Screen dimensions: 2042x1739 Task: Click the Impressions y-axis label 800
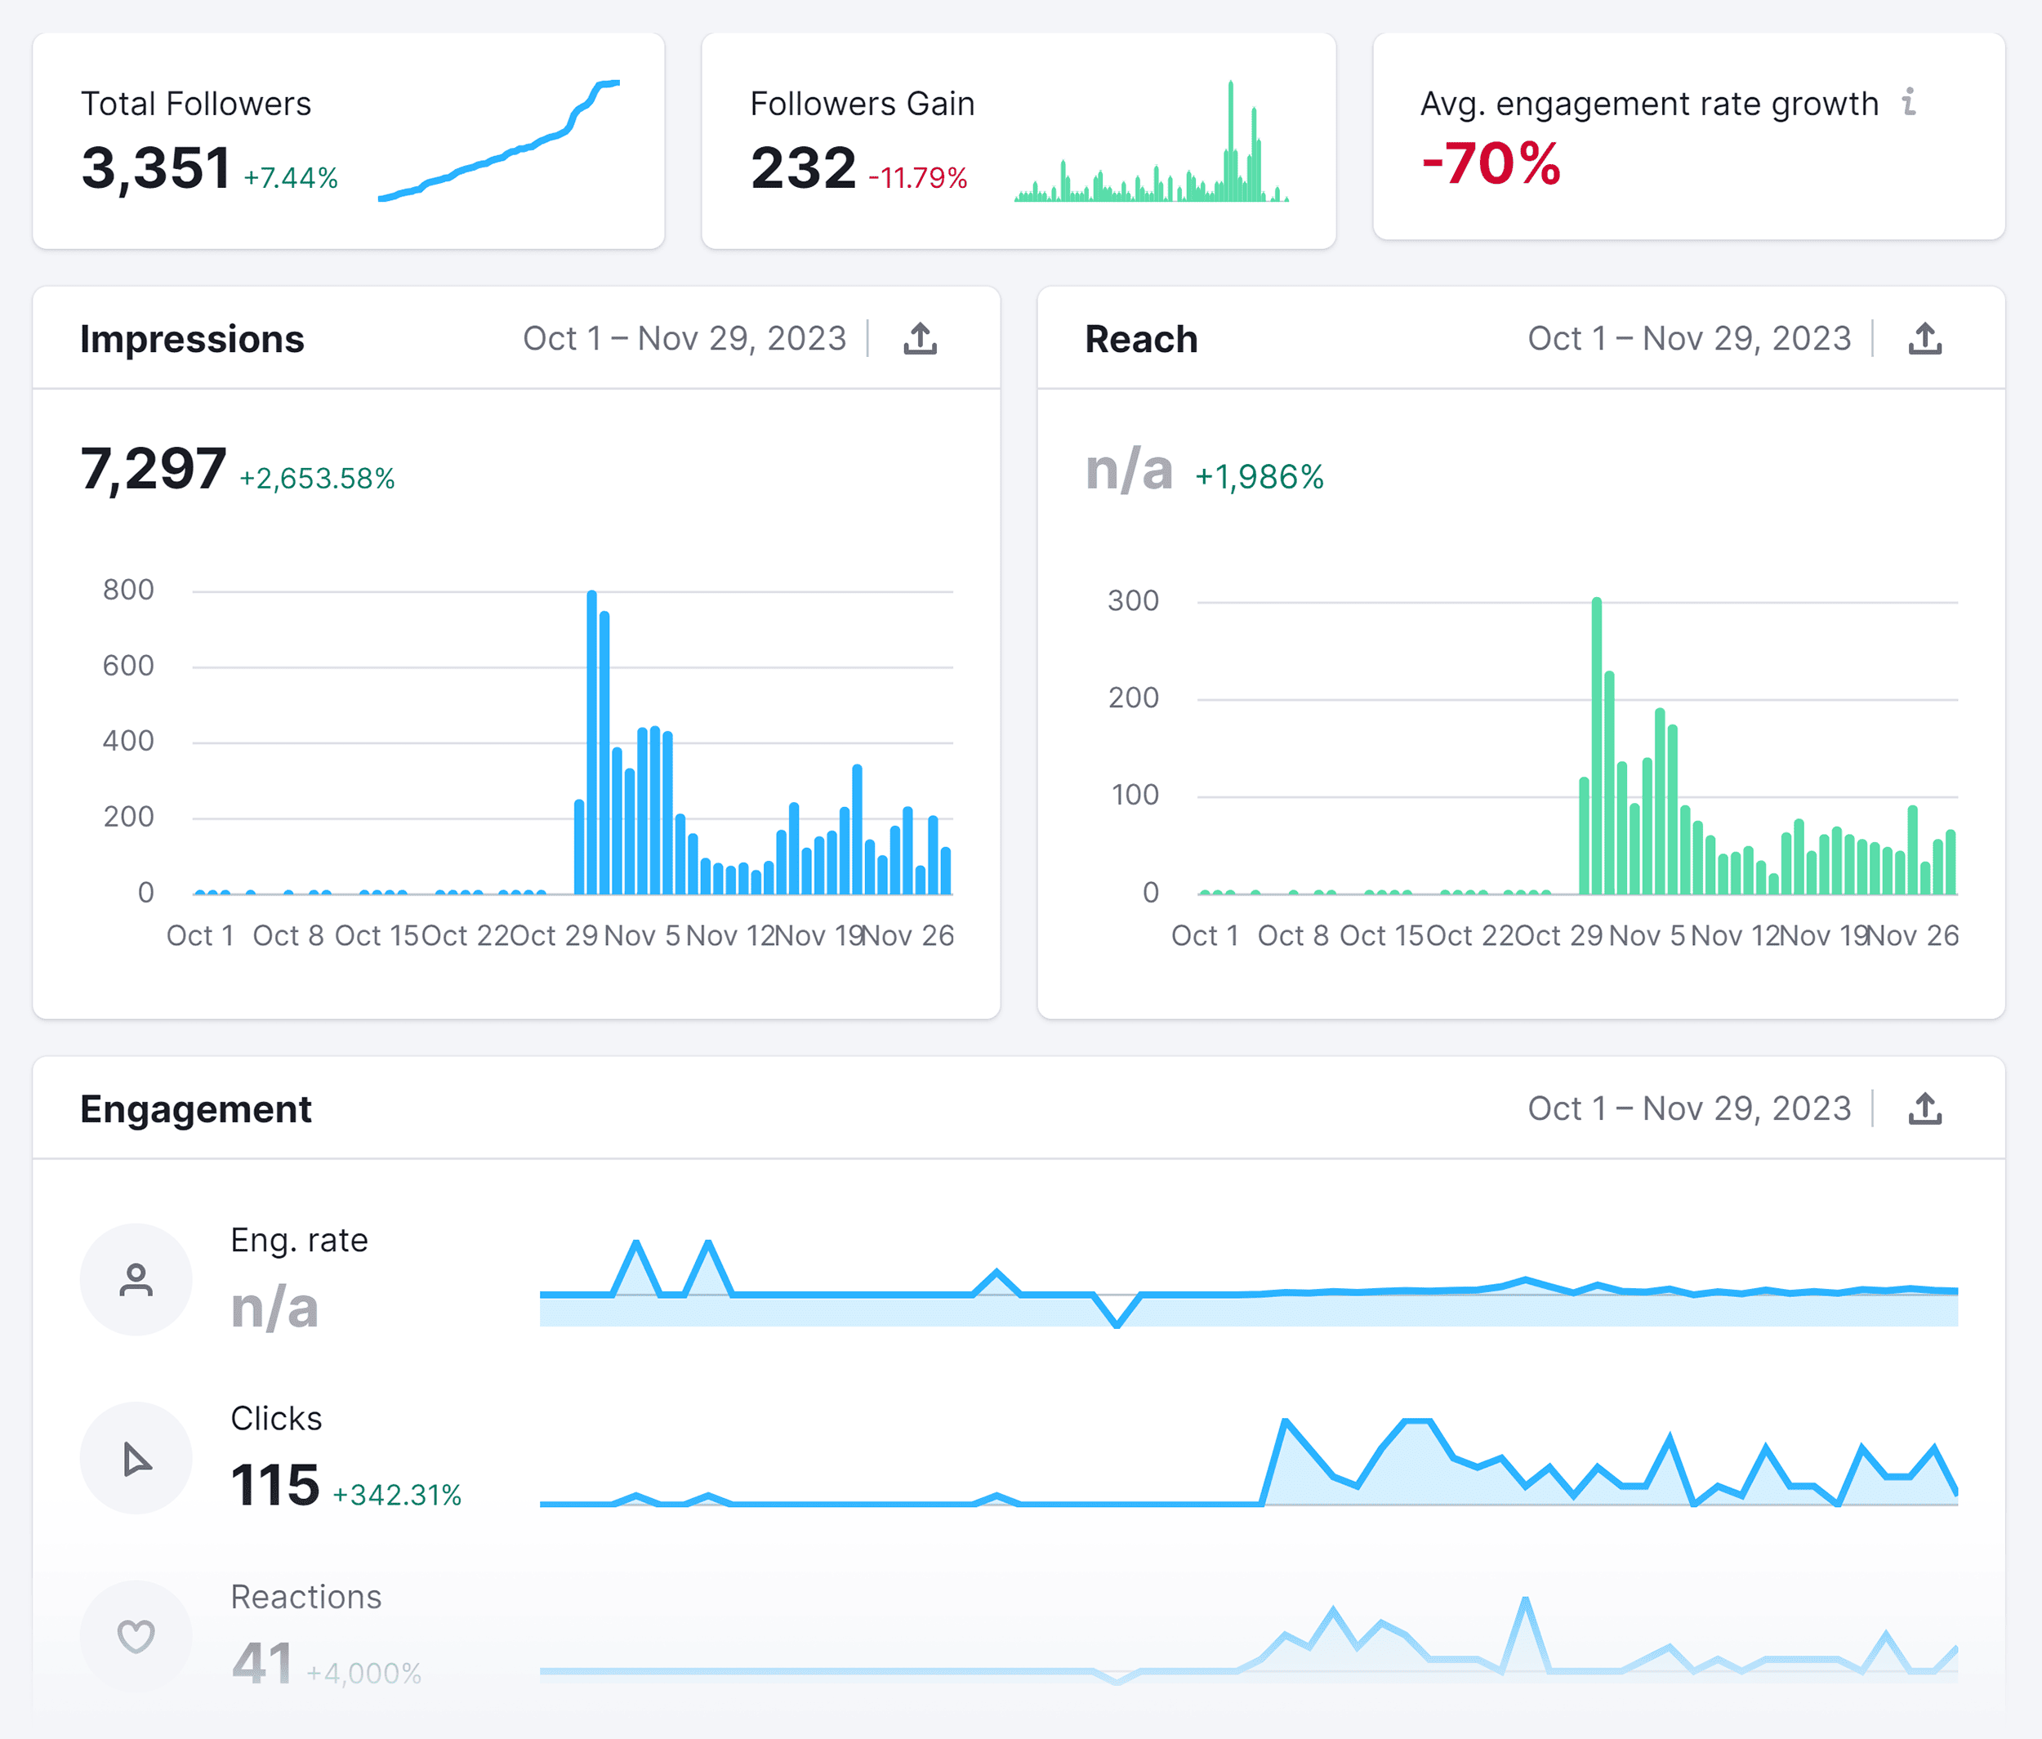coord(128,589)
